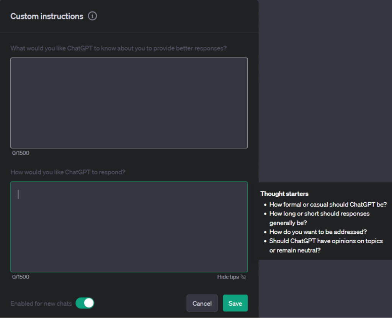Click the 'Should ChatGPT have opinions on topics' tip
This screenshot has width=392, height=318.
[x=326, y=246]
